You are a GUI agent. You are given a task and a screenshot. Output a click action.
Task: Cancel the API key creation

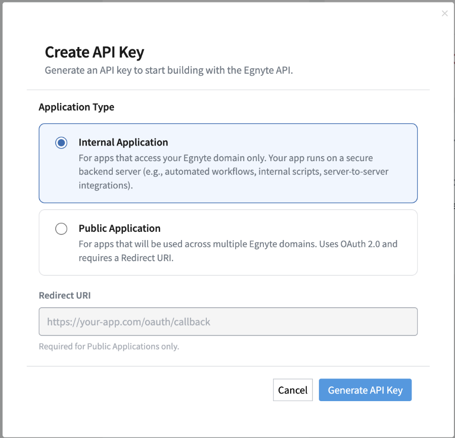tap(293, 390)
